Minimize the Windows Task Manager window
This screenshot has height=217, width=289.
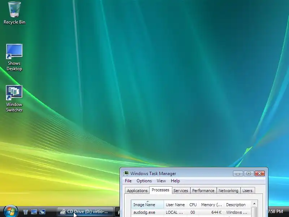[x=238, y=174]
